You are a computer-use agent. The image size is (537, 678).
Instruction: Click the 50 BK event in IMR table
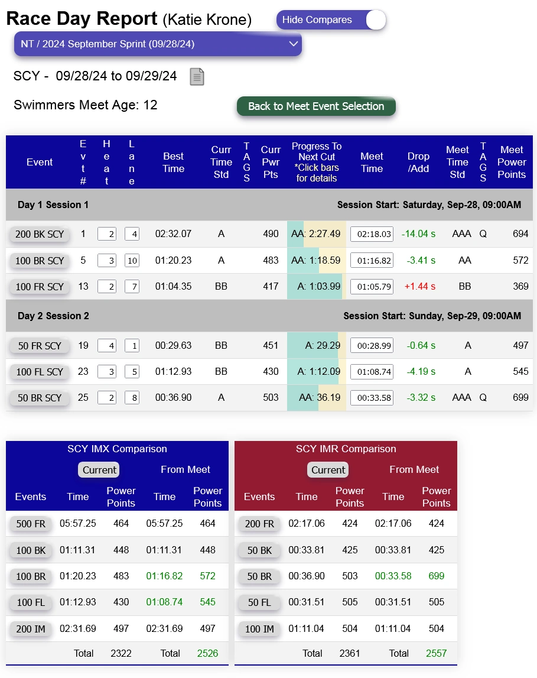pos(259,550)
